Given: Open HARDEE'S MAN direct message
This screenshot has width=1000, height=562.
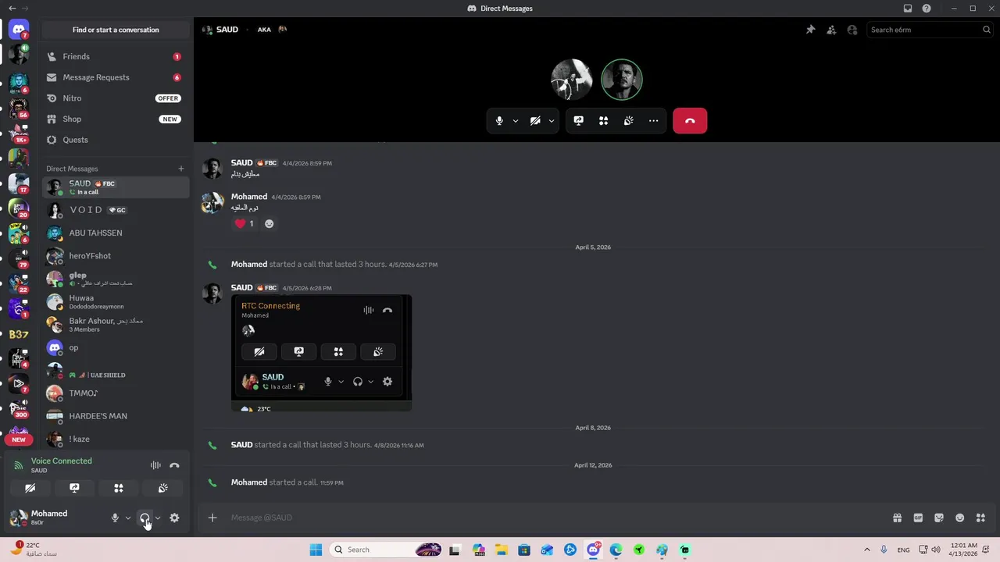Looking at the screenshot, I should pos(115,416).
